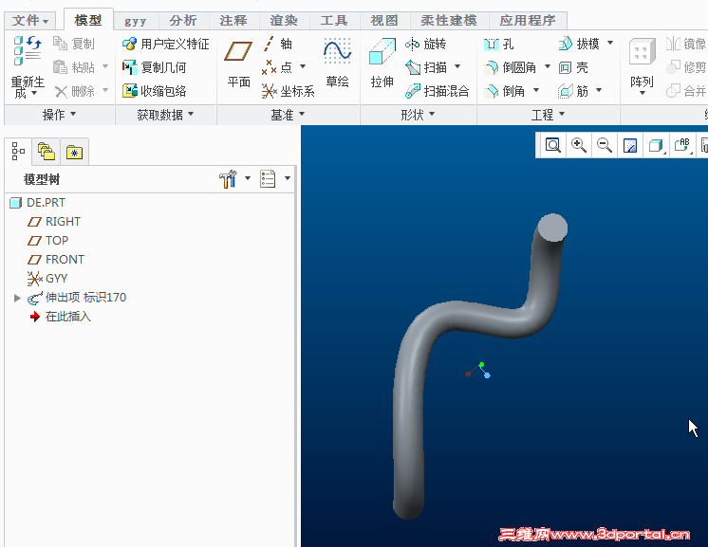The width and height of the screenshot is (708, 547).
Task: Open the 形状 group dropdown
Action: [418, 115]
